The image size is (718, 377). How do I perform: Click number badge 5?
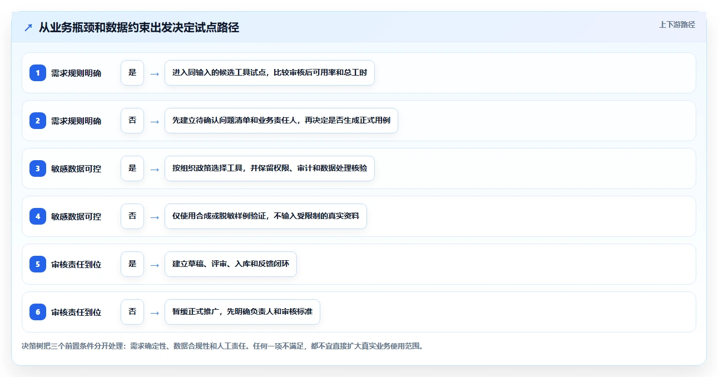tap(38, 264)
